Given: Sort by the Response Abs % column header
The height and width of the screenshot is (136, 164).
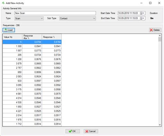Looking at the screenshot, I should click(x=32, y=37).
